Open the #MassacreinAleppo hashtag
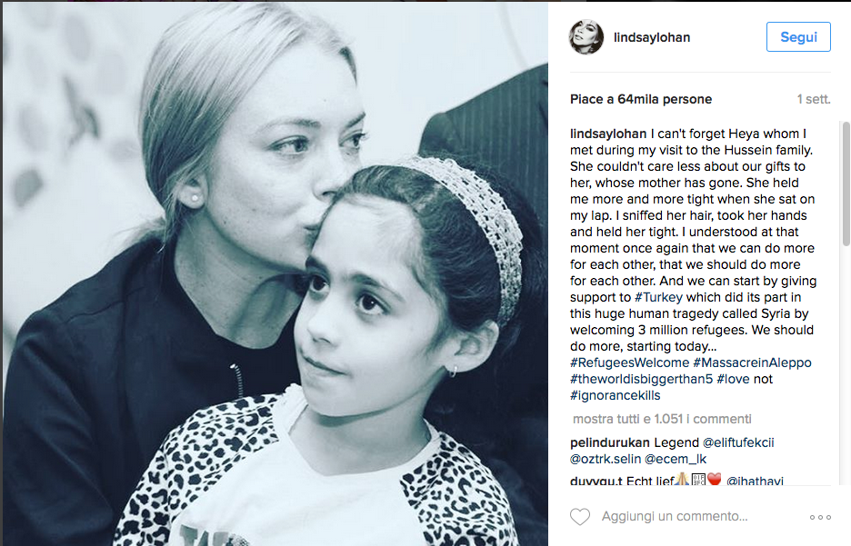 tap(752, 362)
